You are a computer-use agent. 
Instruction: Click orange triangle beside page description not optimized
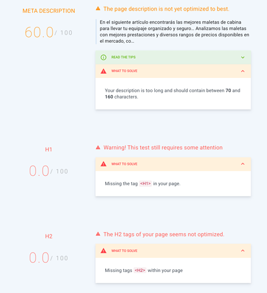pyautogui.click(x=98, y=9)
